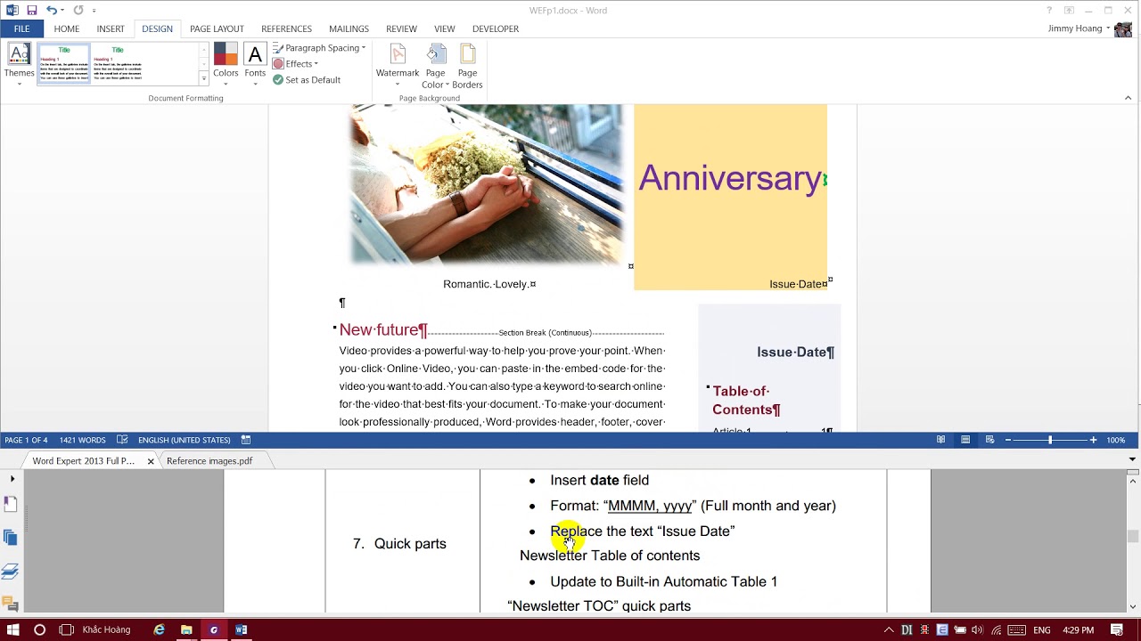Image resolution: width=1141 pixels, height=641 pixels.
Task: Click macro recording icon in status bar
Action: tap(246, 440)
